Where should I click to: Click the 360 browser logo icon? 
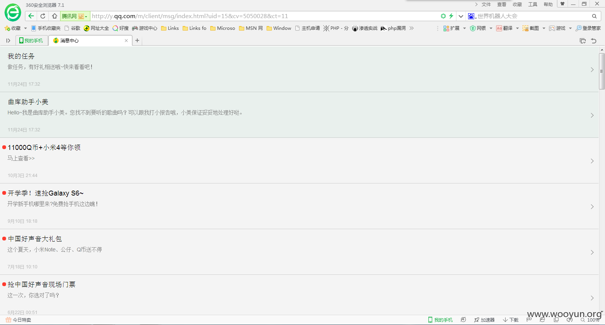13,12
